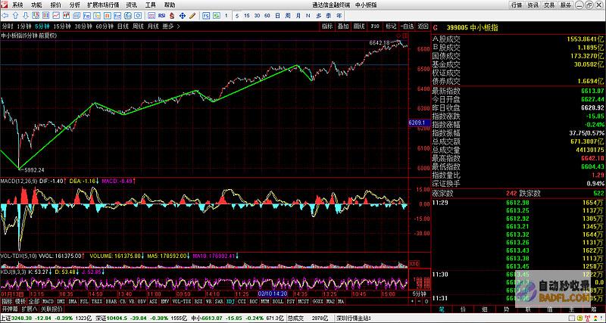Image resolution: width=606 pixels, height=323 pixels.
Task: Click the 标记 mark button
Action: (391, 26)
